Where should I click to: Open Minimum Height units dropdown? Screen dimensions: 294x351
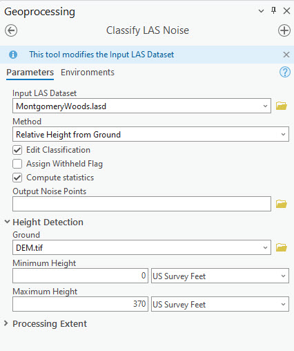pos(220,276)
